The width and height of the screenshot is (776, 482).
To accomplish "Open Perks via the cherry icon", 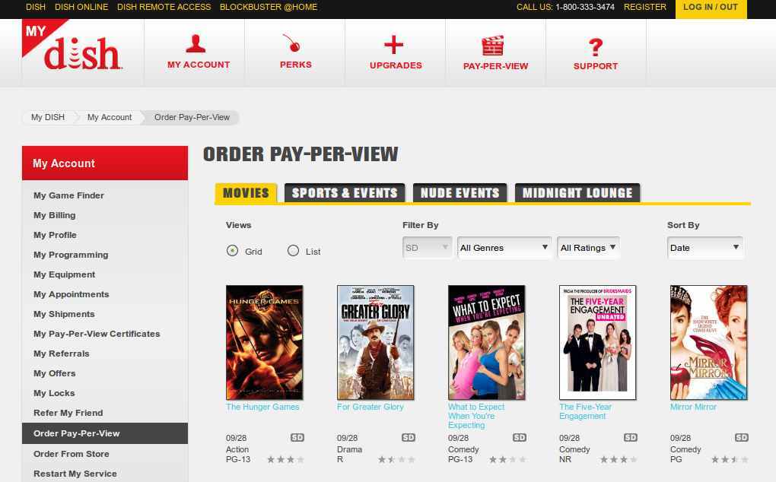I will 291,43.
